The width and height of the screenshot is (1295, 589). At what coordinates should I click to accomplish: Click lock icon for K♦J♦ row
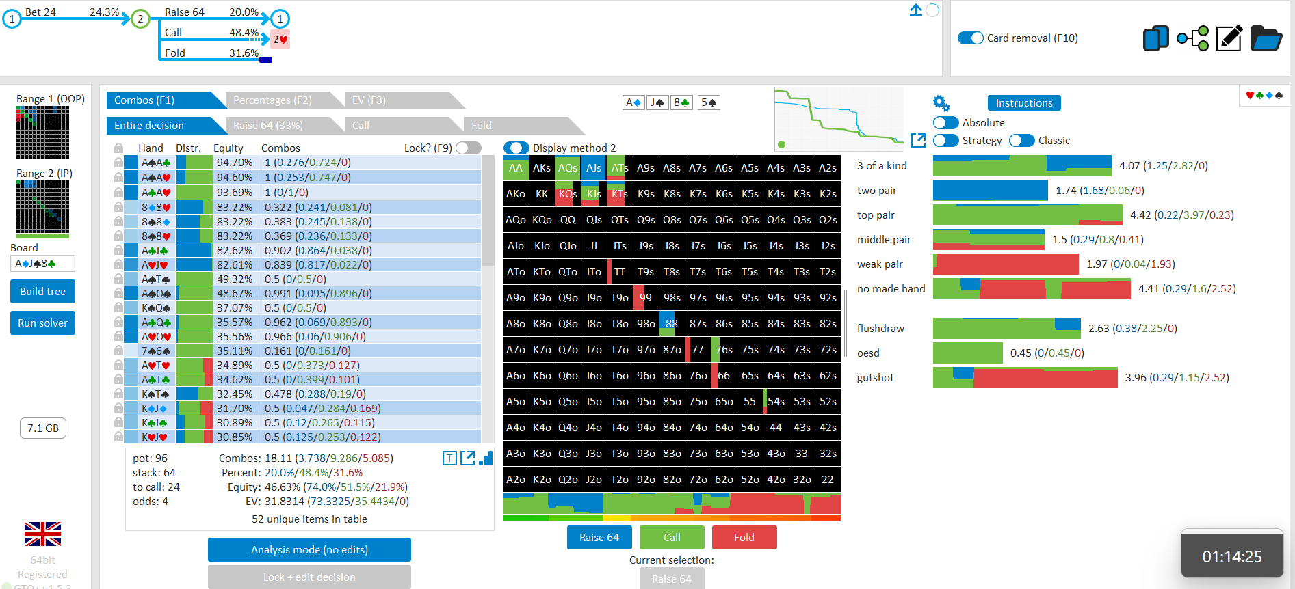click(118, 408)
